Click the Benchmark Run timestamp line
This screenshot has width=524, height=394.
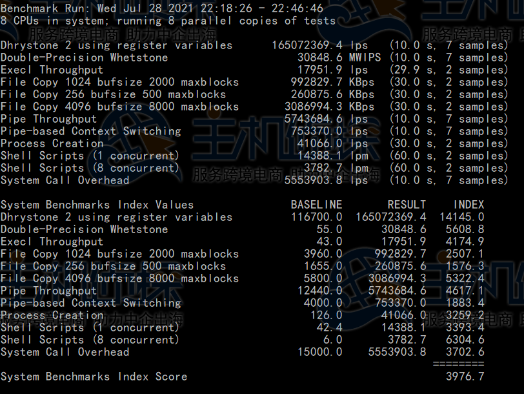click(x=161, y=8)
